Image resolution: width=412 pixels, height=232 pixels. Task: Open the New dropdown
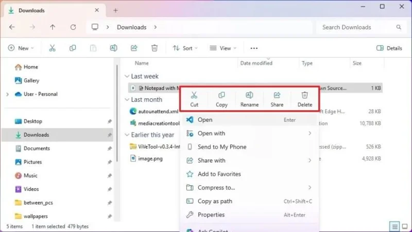[x=21, y=48]
